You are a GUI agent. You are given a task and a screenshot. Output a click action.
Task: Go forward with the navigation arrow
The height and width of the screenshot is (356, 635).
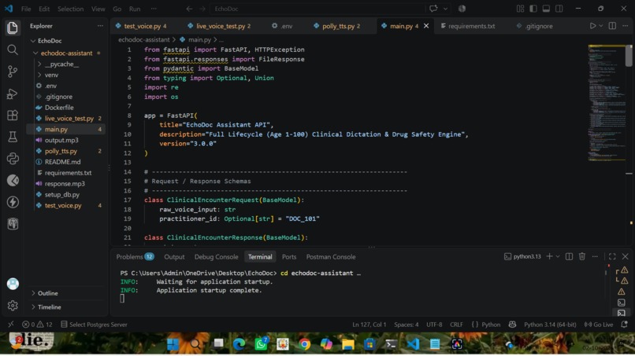(x=202, y=9)
